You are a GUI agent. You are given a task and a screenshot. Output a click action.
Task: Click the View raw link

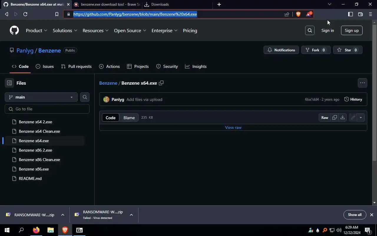coord(233,127)
